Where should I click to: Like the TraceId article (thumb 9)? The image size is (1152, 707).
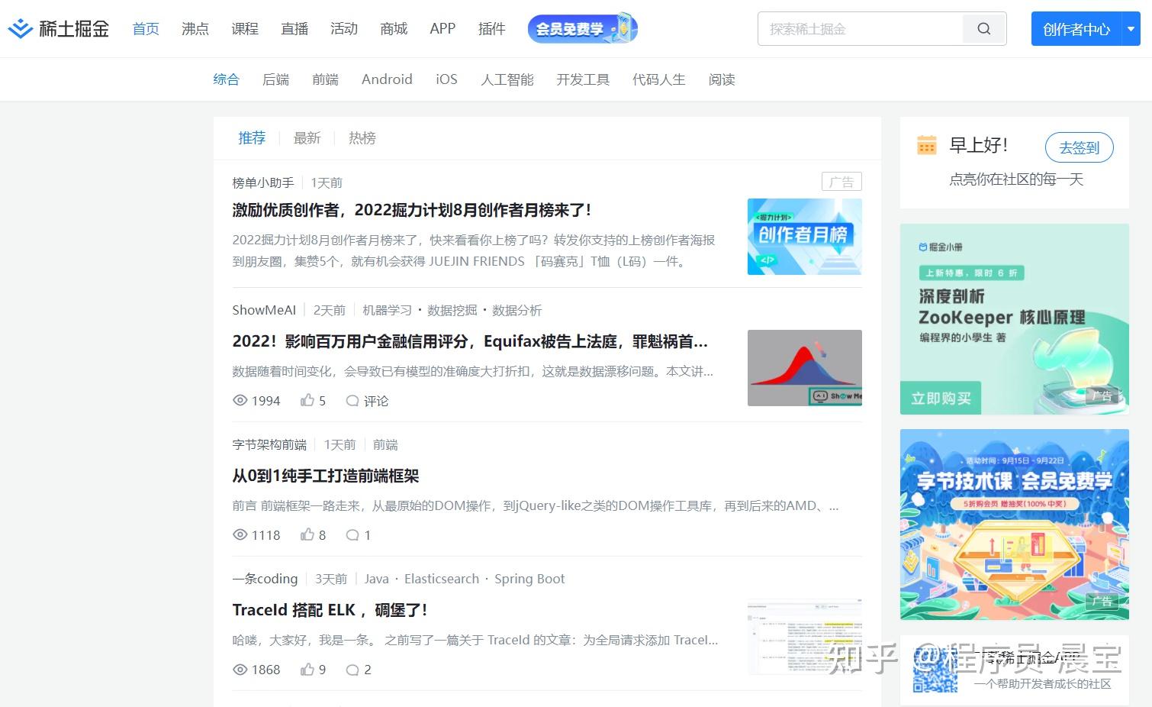(x=307, y=669)
